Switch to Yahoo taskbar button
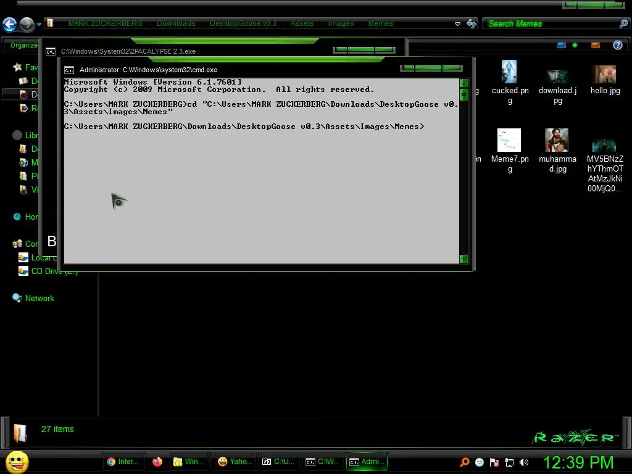This screenshot has height=474, width=632. (x=235, y=462)
